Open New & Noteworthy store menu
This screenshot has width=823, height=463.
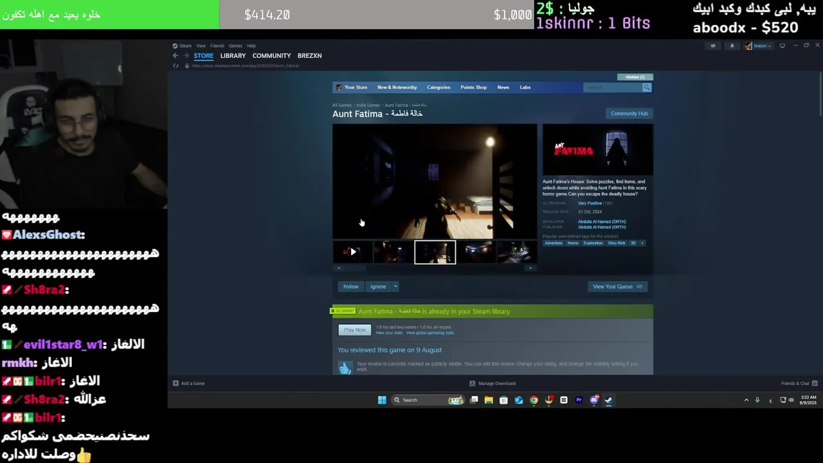397,87
